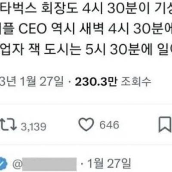Click the line mentioning 회장도 4시 30분
The height and width of the screenshot is (172, 172).
86,9
